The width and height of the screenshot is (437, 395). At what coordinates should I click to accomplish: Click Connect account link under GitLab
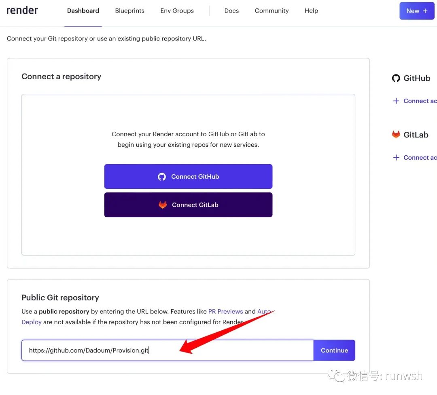[420, 157]
